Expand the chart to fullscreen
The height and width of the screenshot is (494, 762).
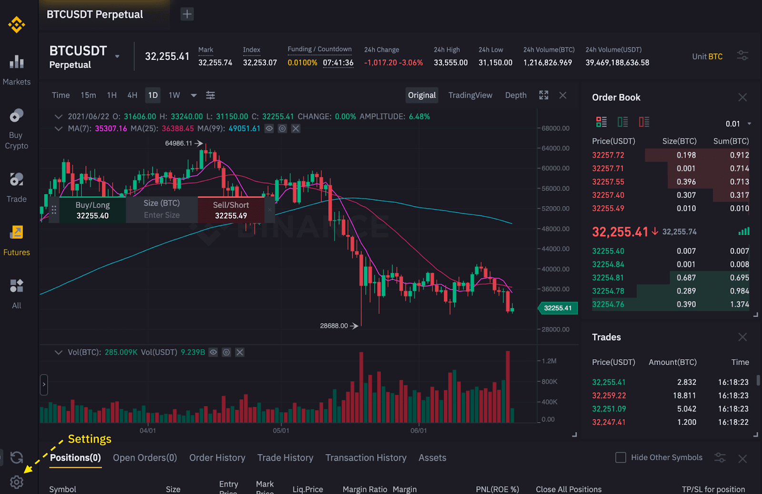(x=543, y=95)
